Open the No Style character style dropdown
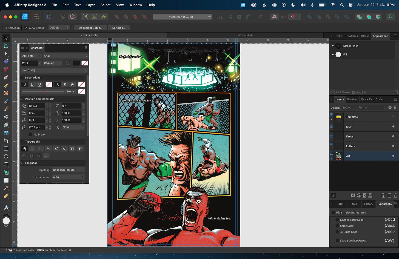399x259 pixels. [x=54, y=70]
